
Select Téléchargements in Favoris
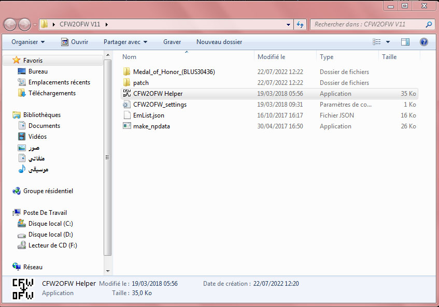(x=52, y=93)
